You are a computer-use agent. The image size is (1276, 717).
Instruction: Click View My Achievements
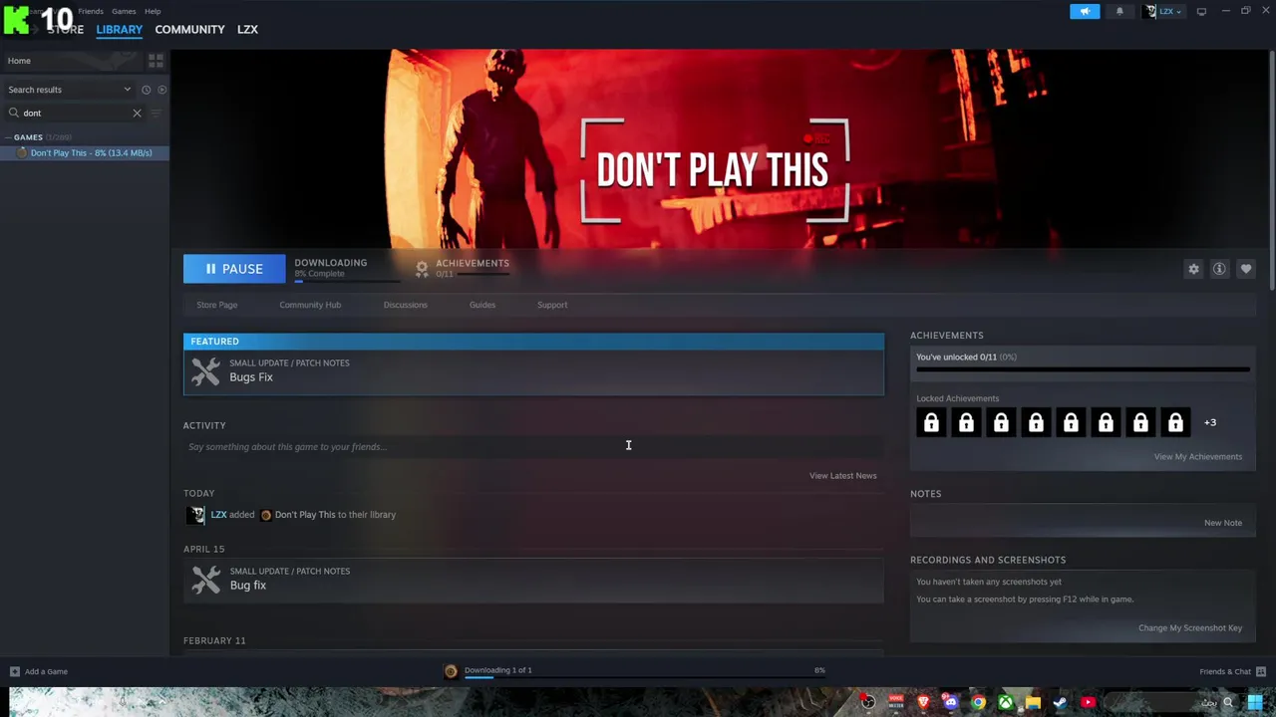pos(1198,457)
